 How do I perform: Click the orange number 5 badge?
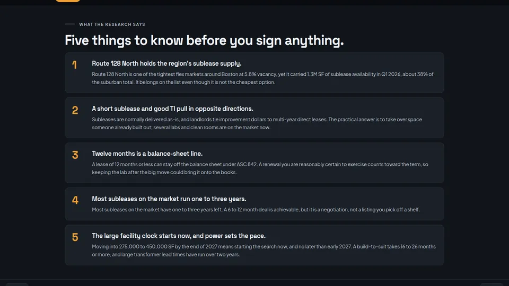pyautogui.click(x=75, y=237)
